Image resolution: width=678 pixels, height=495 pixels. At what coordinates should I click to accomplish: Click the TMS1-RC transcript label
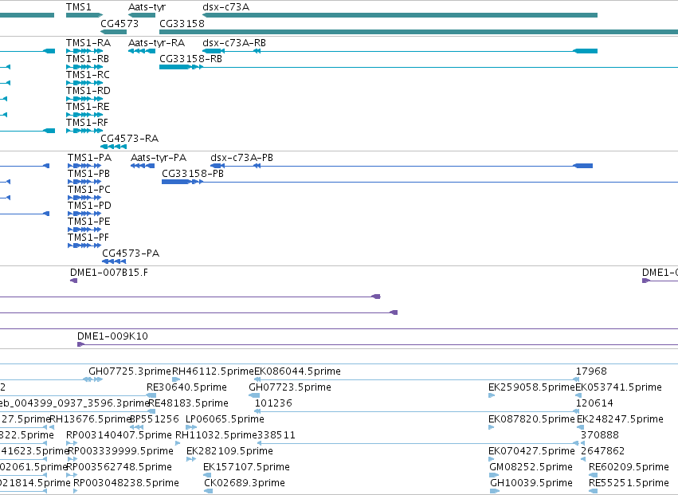(88, 75)
